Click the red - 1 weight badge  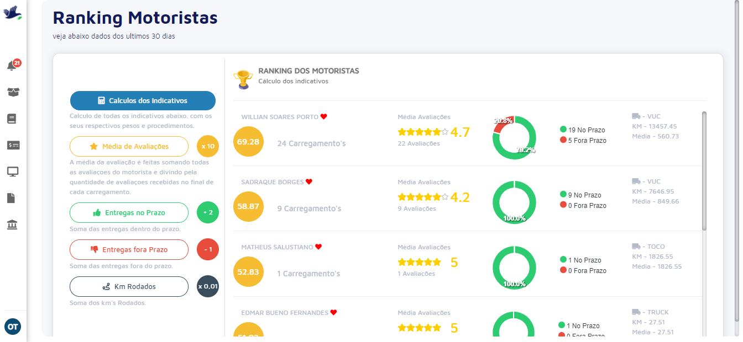click(208, 249)
